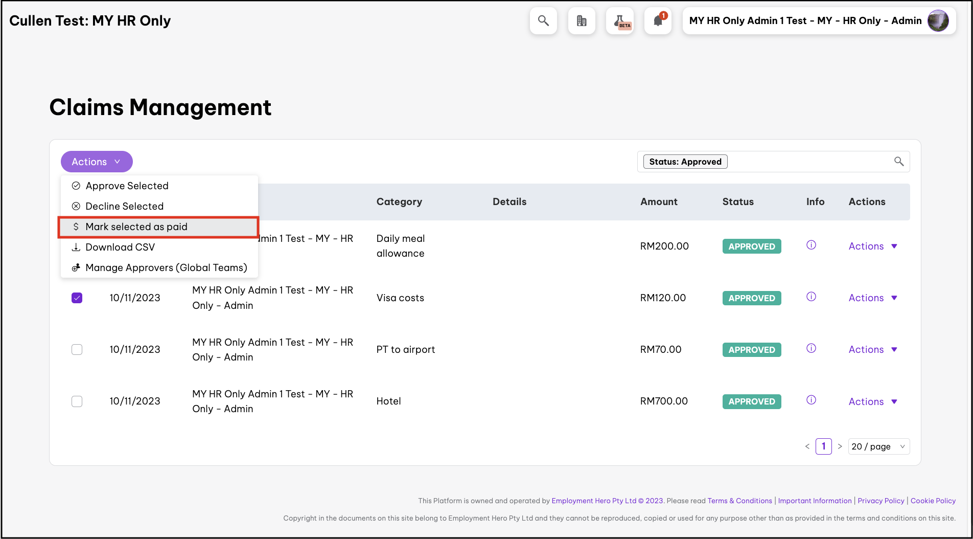Open the 20 / page size selector
973x539 pixels.
click(x=878, y=446)
